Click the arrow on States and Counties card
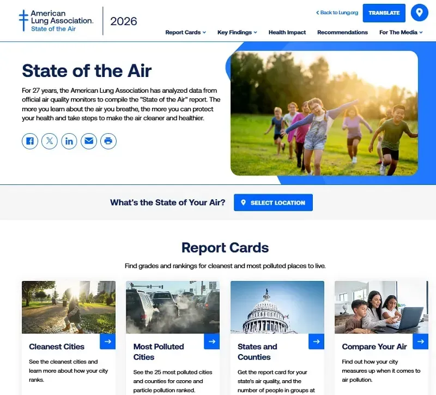The image size is (436, 395). (x=316, y=342)
